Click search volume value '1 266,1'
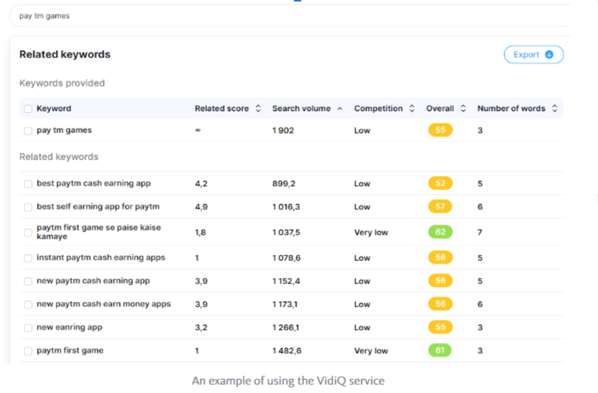Viewport: 598px width, 393px height. [x=286, y=327]
